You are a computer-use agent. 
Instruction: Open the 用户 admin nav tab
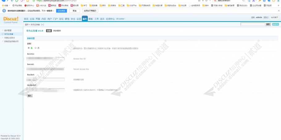click(50, 19)
